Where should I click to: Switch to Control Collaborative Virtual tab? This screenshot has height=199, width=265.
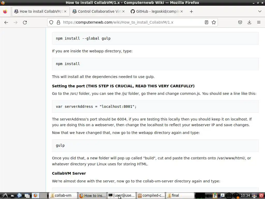pyautogui.click(x=99, y=11)
